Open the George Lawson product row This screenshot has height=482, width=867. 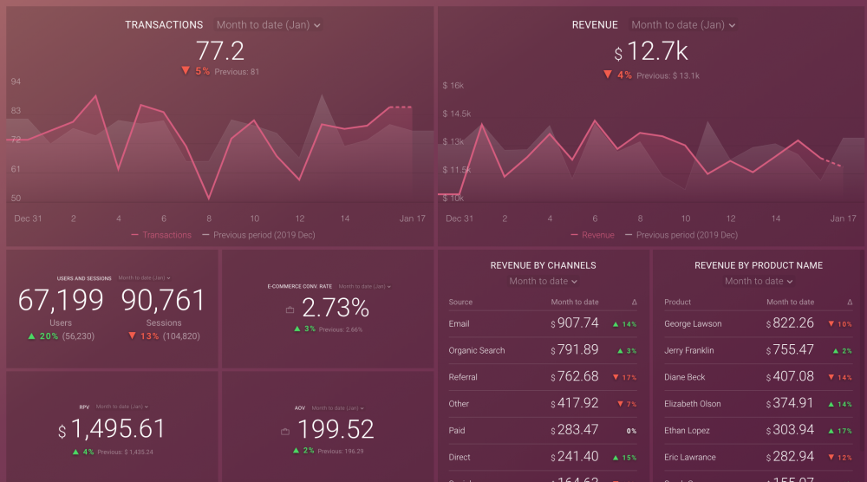[x=693, y=323]
